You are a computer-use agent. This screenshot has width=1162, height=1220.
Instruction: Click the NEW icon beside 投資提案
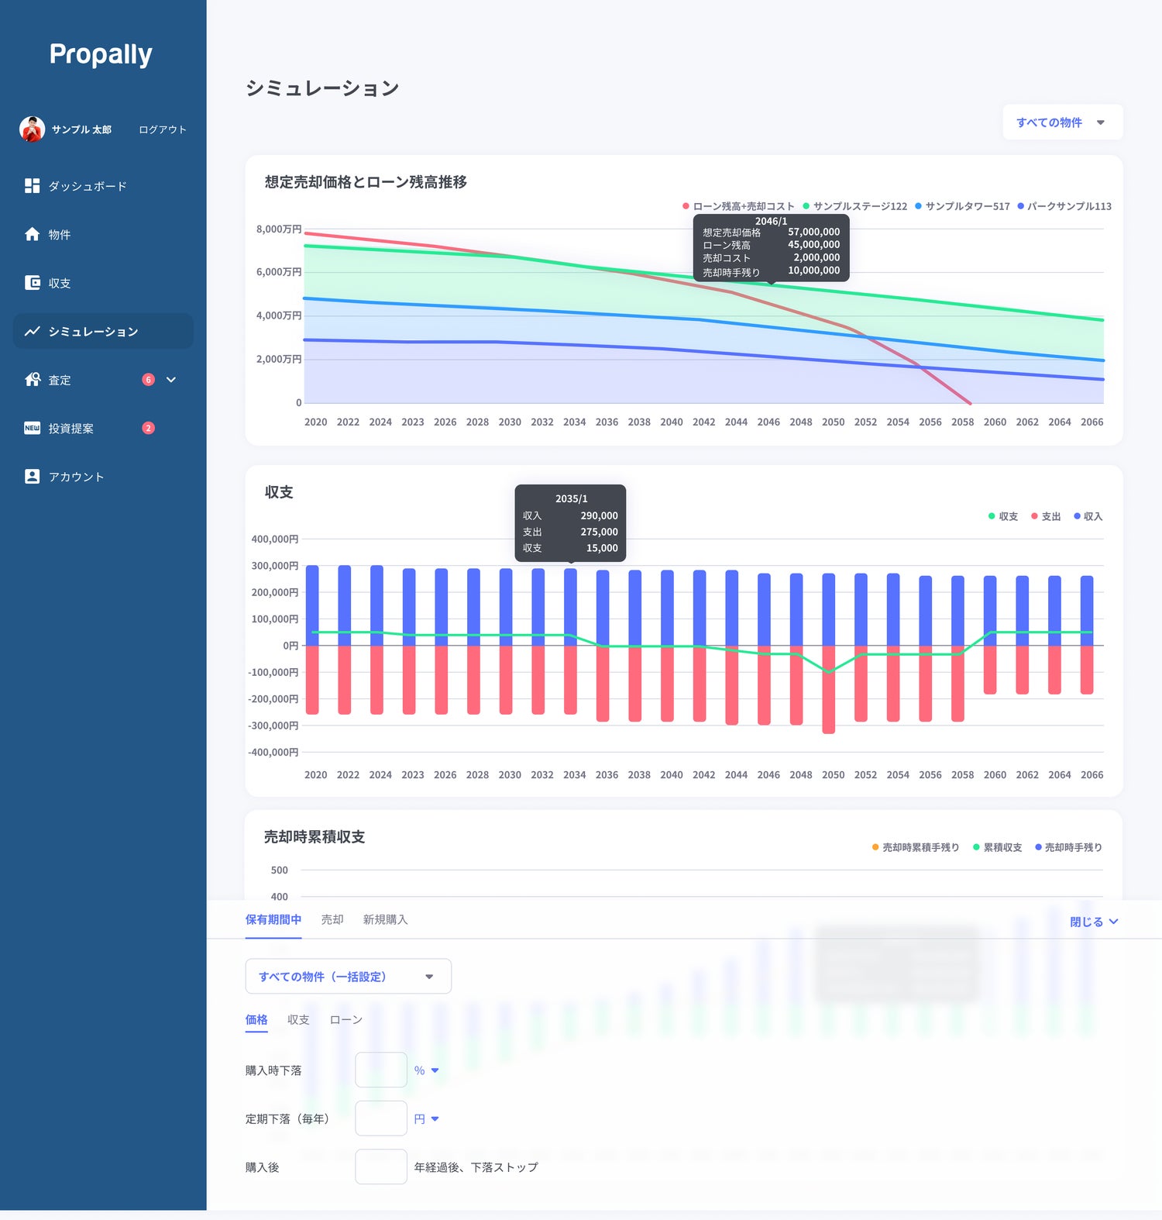[32, 428]
